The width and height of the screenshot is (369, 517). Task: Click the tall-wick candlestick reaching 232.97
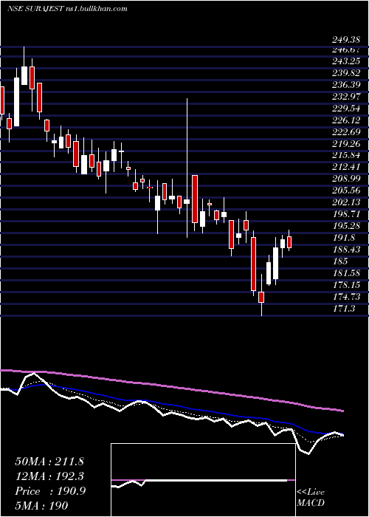pyautogui.click(x=187, y=168)
